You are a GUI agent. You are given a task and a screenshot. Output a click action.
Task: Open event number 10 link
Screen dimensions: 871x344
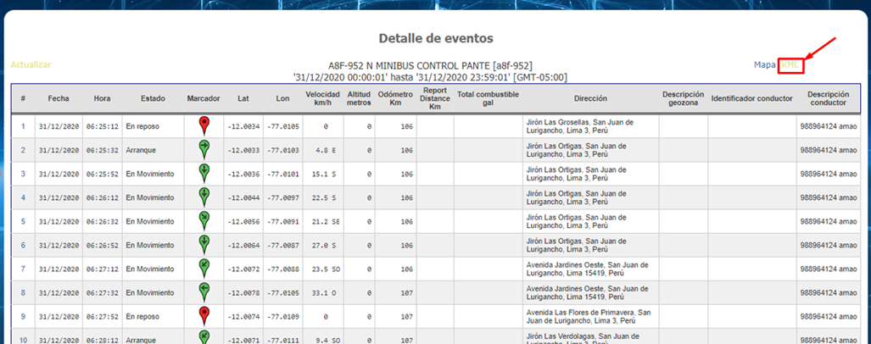[x=23, y=340]
